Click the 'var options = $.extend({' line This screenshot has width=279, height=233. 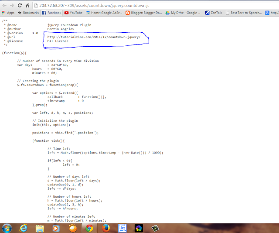[x=55, y=93]
